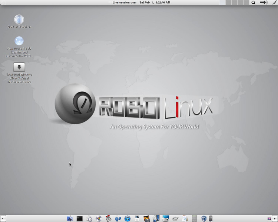
Task: Click the red-topped stamp icon in dock
Action: (x=108, y=218)
